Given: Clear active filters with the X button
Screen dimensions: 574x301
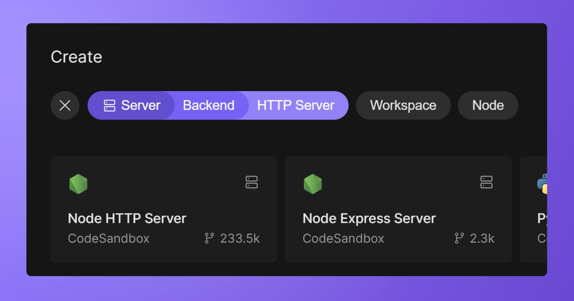Looking at the screenshot, I should [65, 105].
